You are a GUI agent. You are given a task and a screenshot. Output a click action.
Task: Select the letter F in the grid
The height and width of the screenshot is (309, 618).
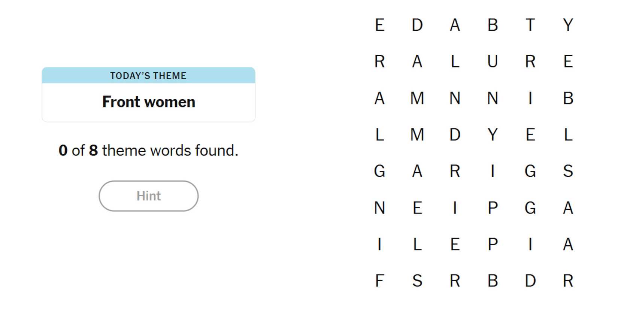click(379, 281)
